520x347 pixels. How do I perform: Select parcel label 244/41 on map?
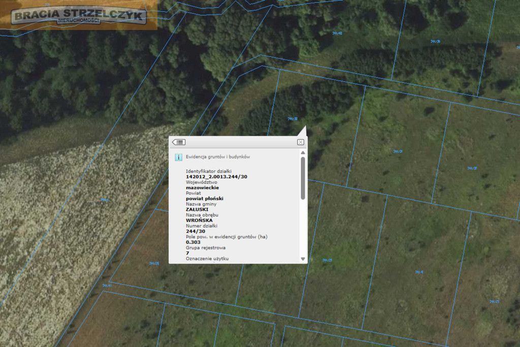(x=107, y=286)
